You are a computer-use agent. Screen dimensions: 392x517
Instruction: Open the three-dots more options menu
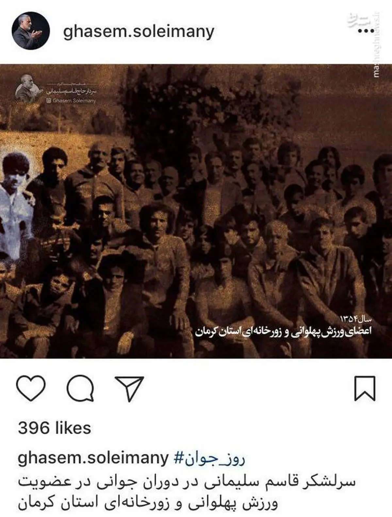pyautogui.click(x=366, y=31)
